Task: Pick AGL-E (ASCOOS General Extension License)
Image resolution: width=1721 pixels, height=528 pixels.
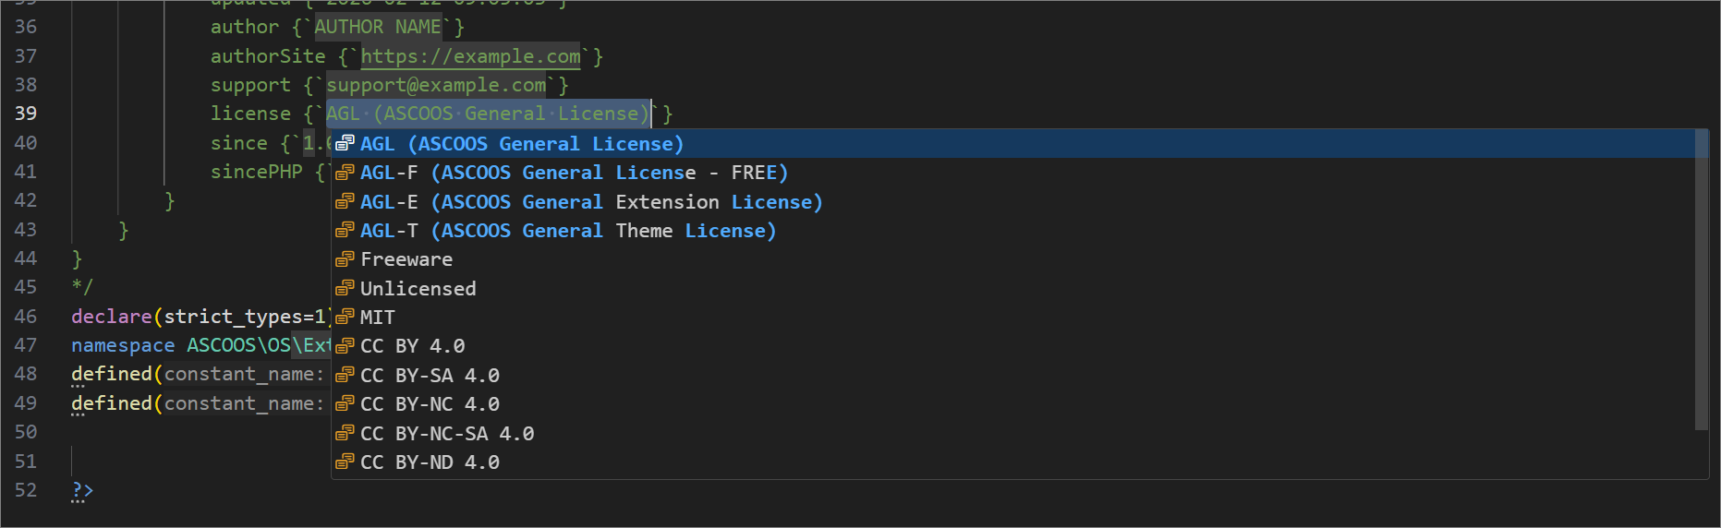Action: coord(1013,201)
